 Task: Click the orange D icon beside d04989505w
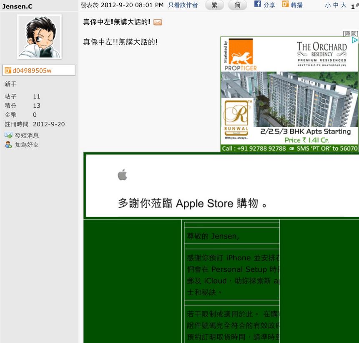(8, 71)
